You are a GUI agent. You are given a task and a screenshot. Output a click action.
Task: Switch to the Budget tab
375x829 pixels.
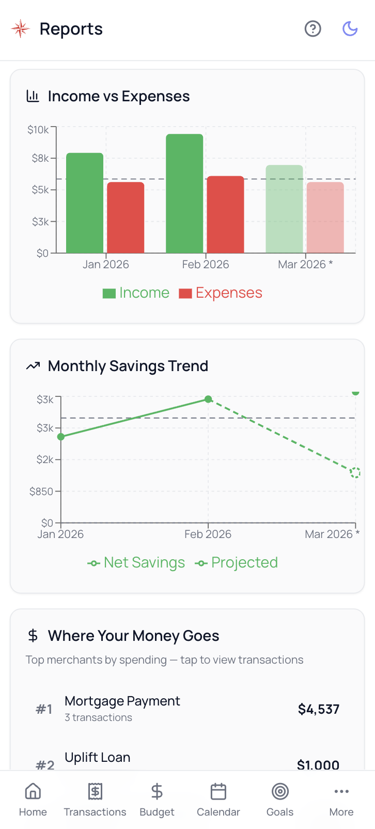tap(157, 800)
